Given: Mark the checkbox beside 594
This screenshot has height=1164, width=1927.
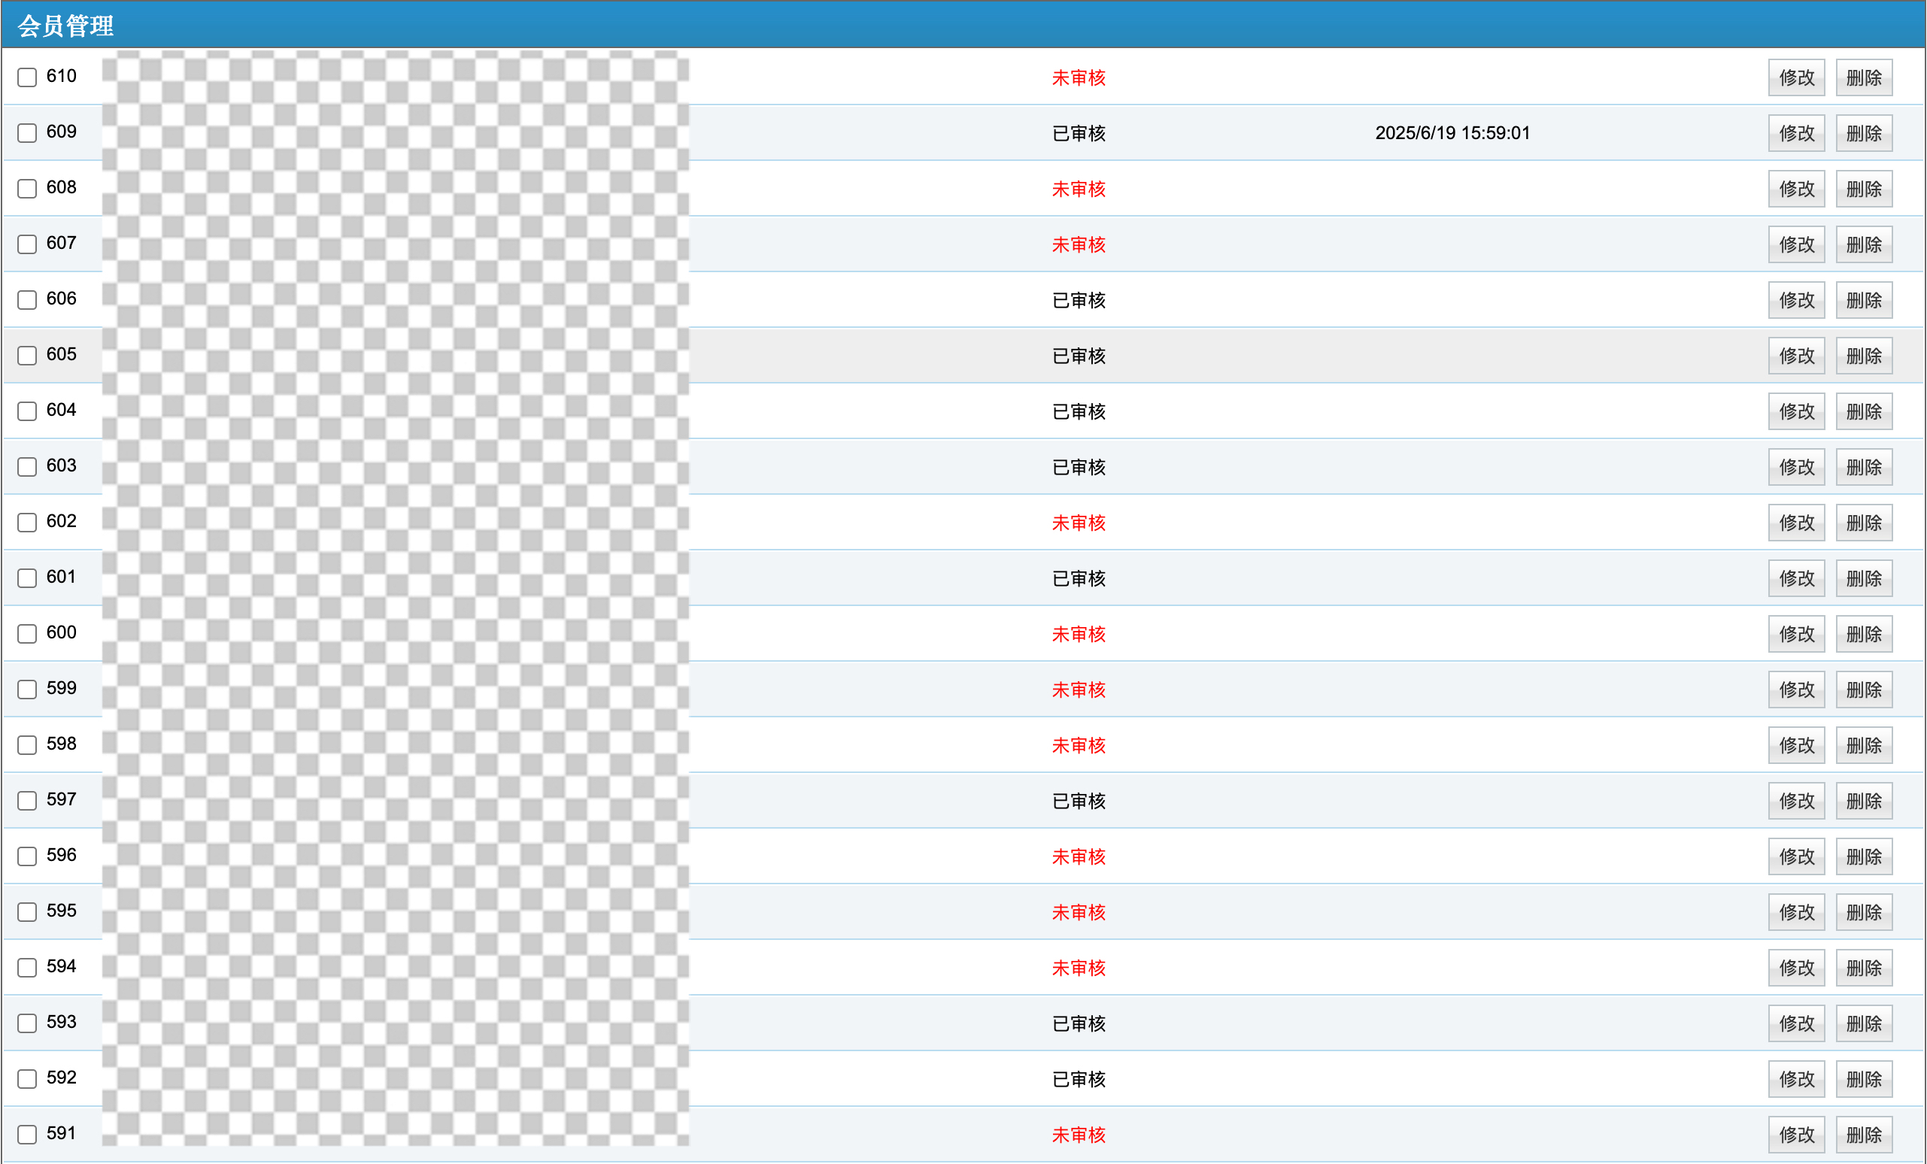Looking at the screenshot, I should [x=27, y=968].
